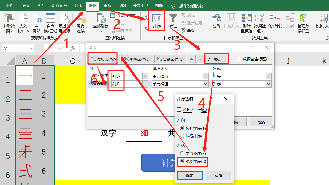329x185 pixels.
Task: Open second row 升序 order dropdown
Action: coord(269,84)
